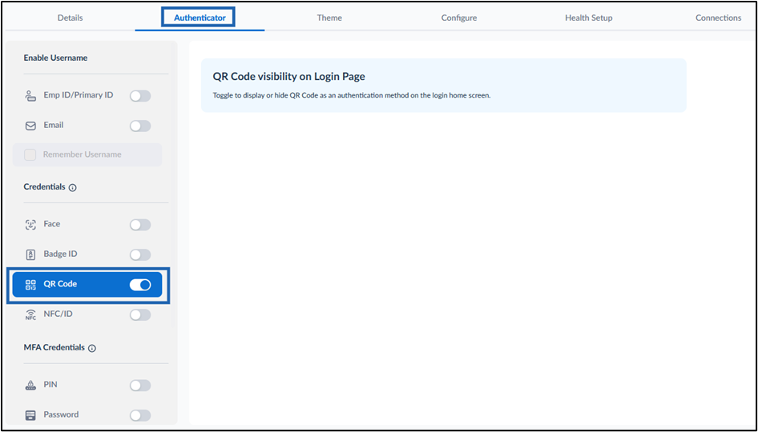Screen dimensions: 758x432
Task: Click the Face recognition icon
Action: point(30,225)
